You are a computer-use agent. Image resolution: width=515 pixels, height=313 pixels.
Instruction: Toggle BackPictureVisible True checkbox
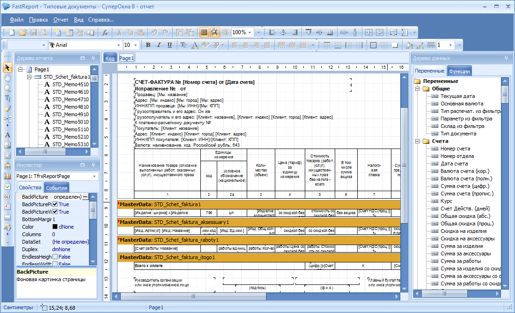point(55,212)
